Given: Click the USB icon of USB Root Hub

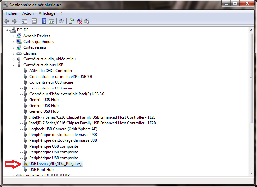Looking at the screenshot, I should tap(25, 170).
